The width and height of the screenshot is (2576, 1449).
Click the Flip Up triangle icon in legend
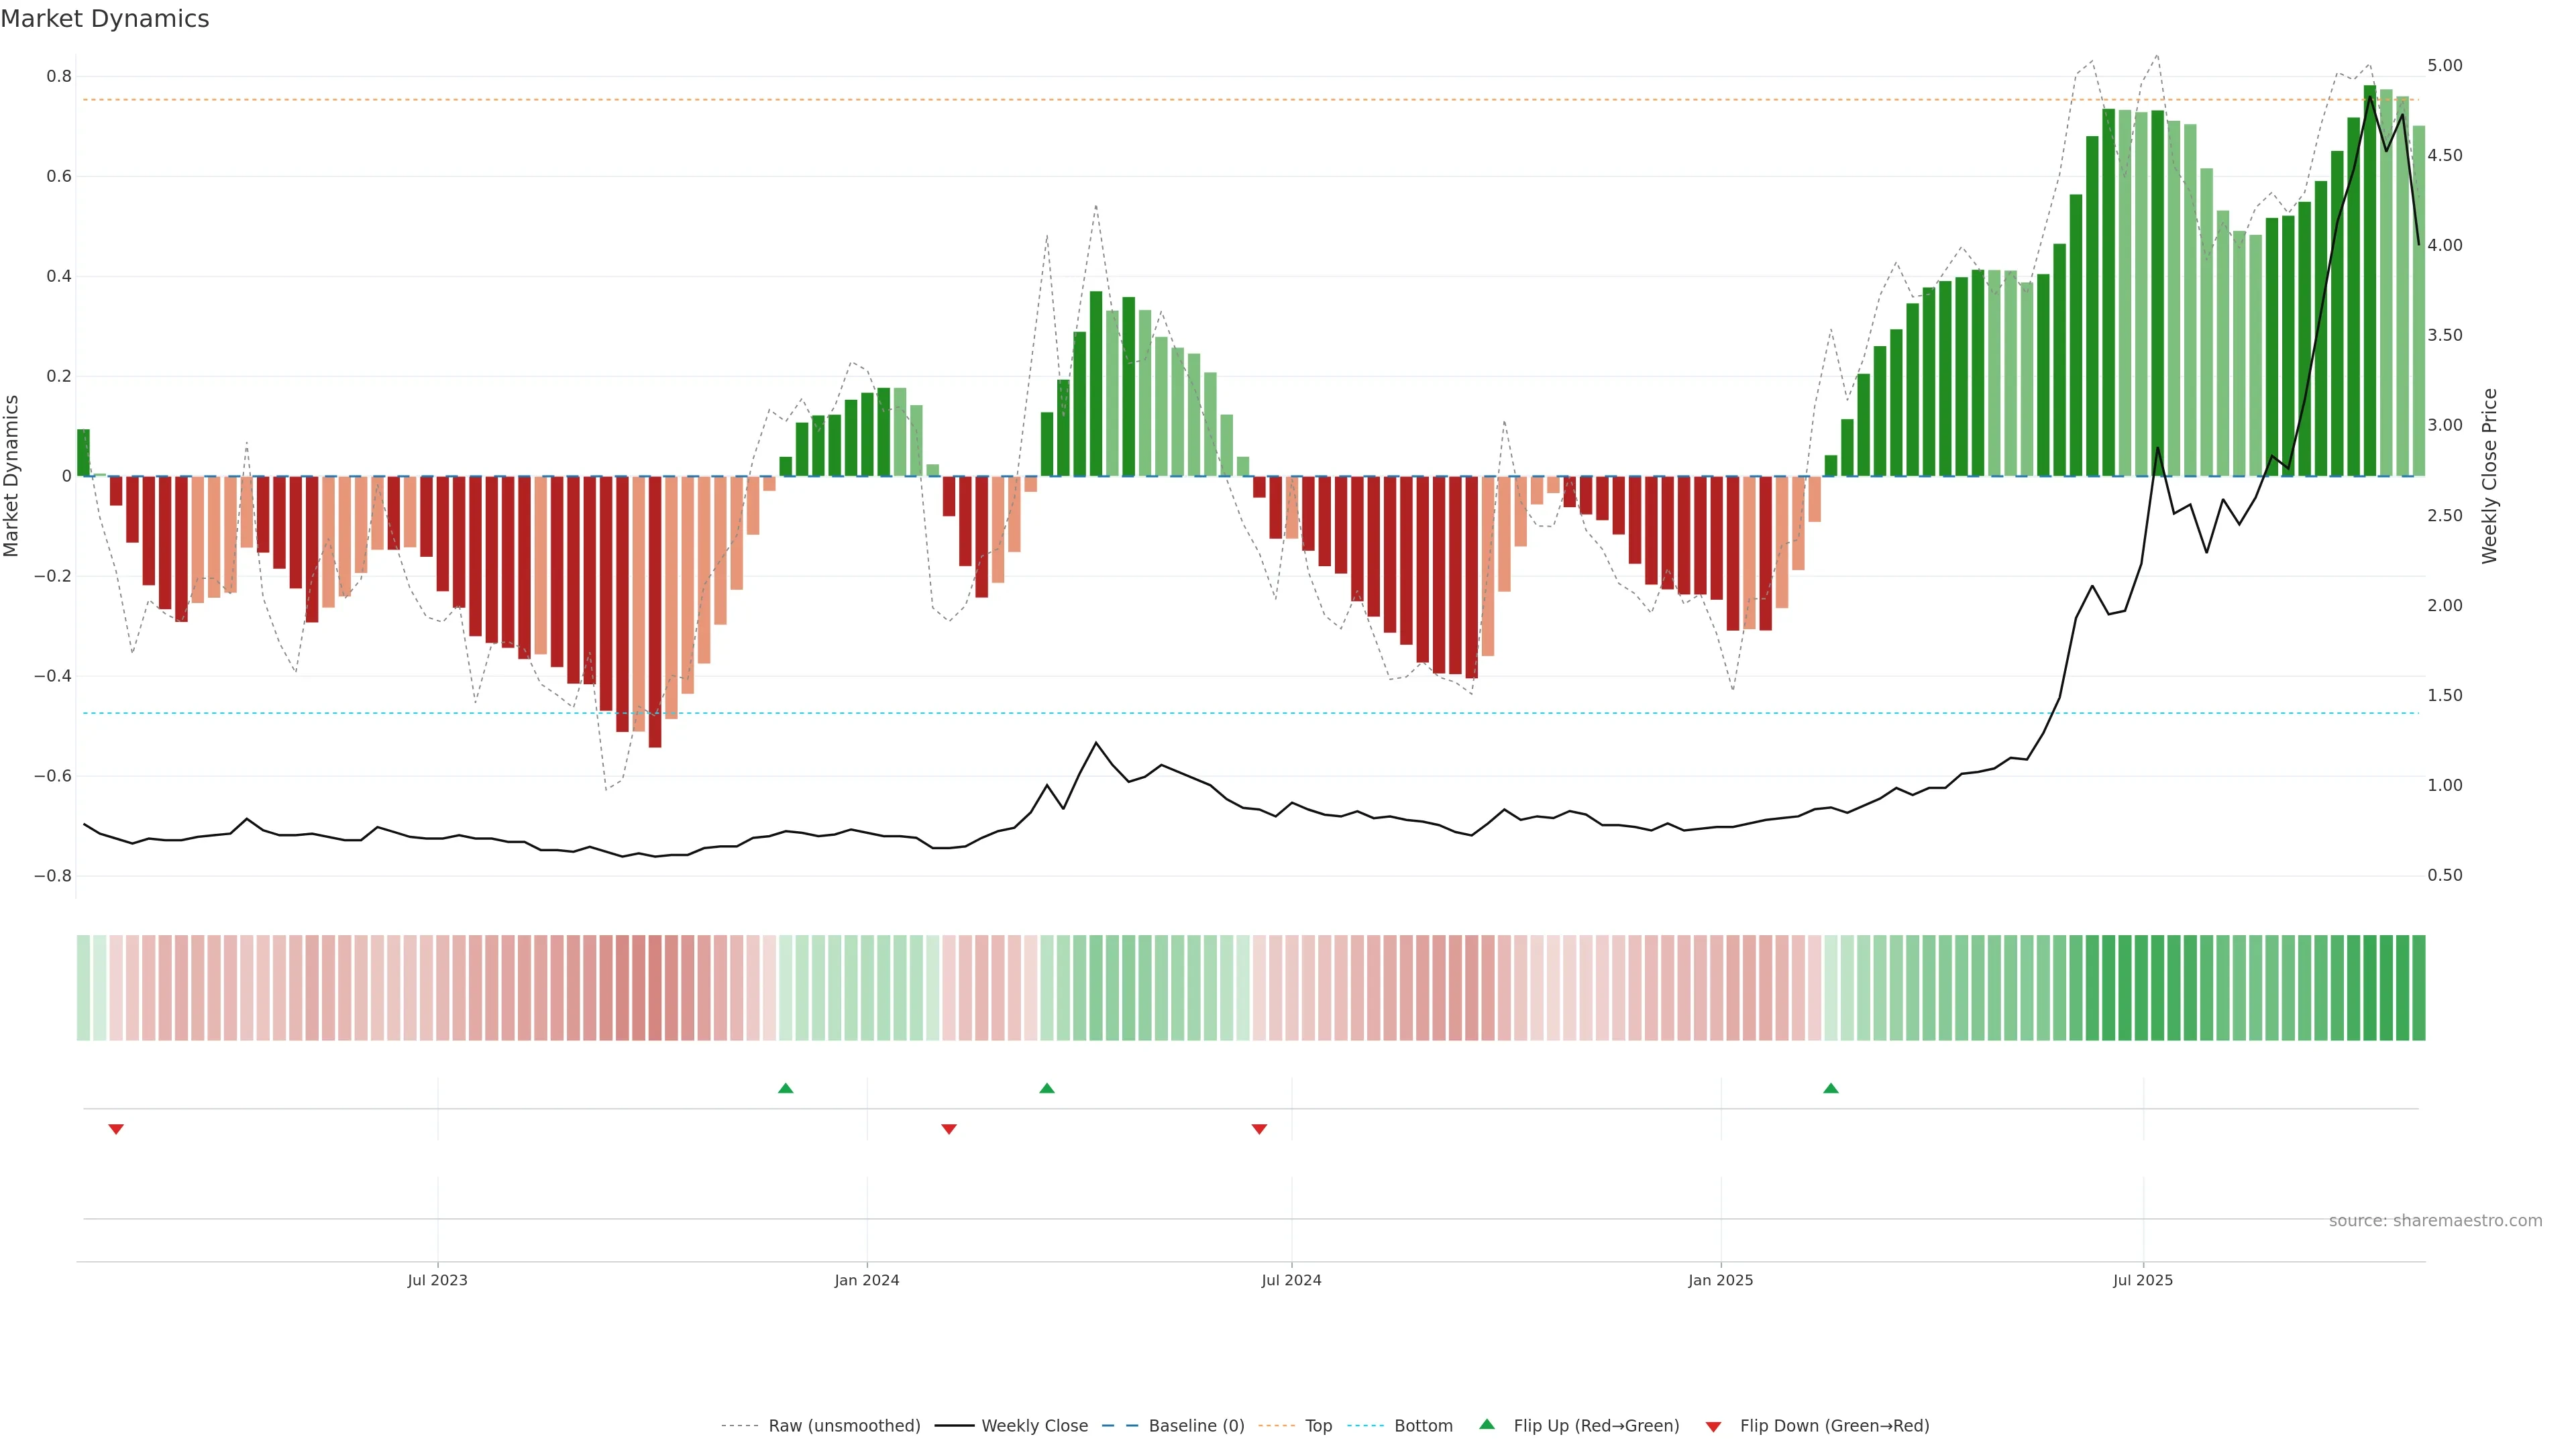[x=1487, y=1424]
